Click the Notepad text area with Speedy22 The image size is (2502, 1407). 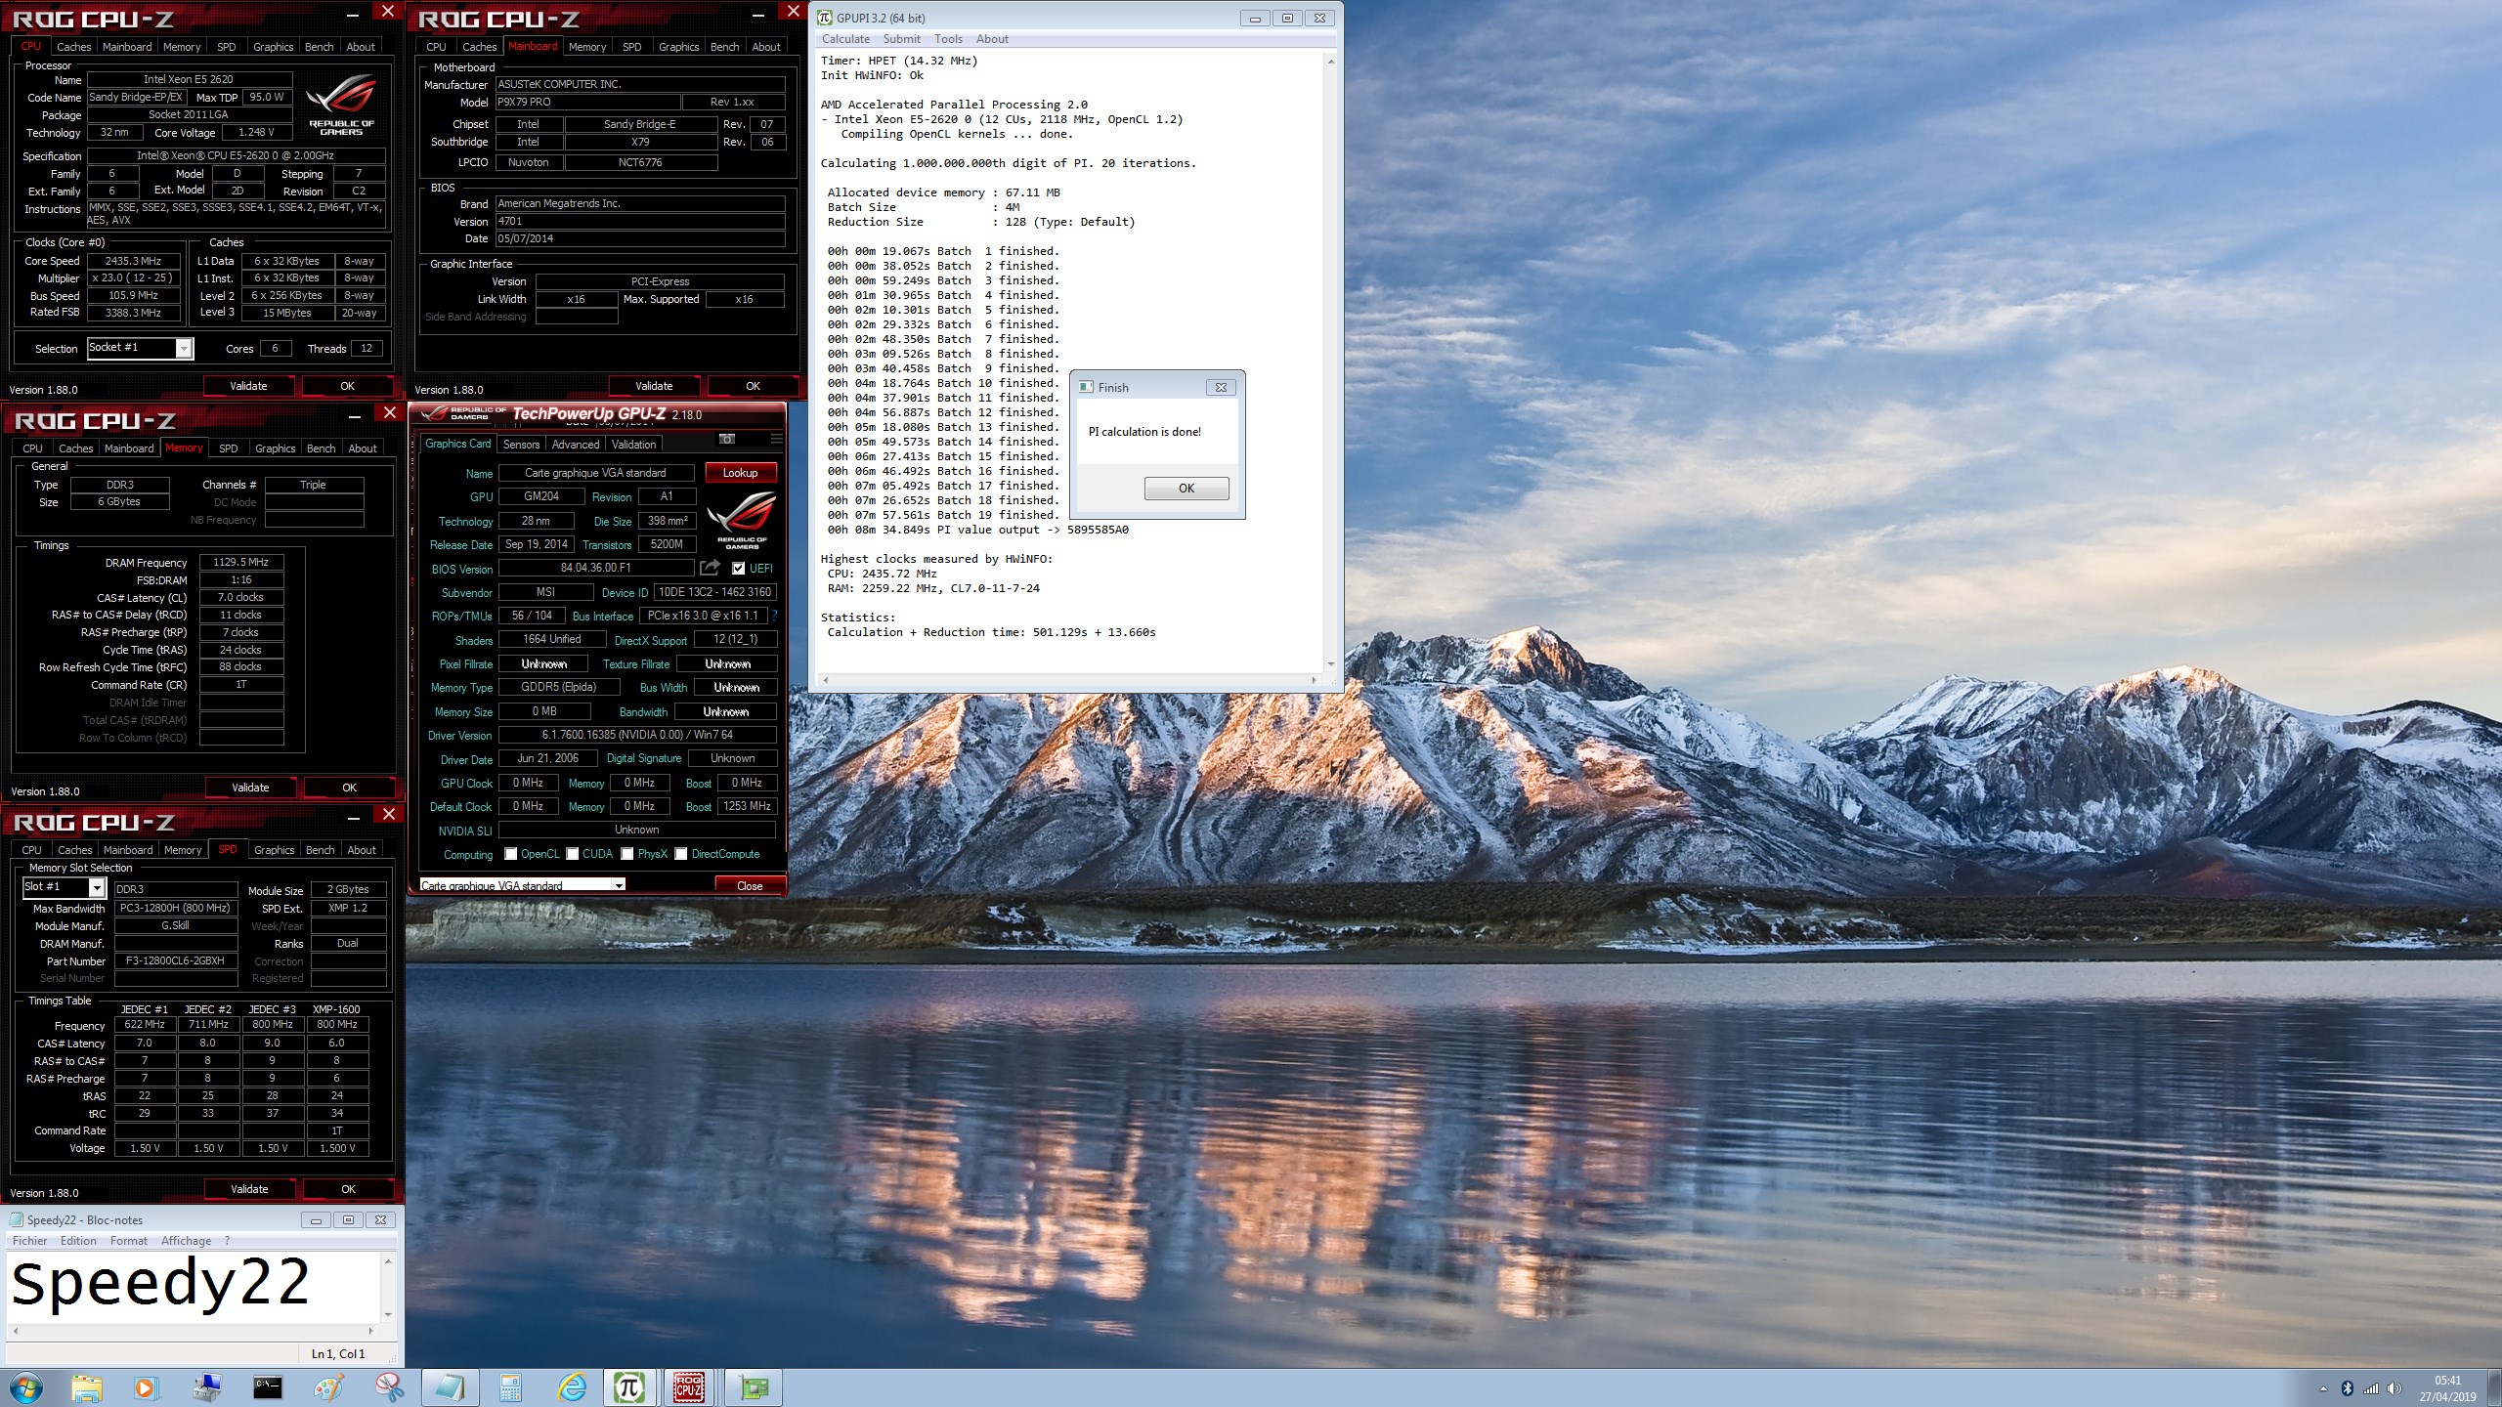point(194,1287)
